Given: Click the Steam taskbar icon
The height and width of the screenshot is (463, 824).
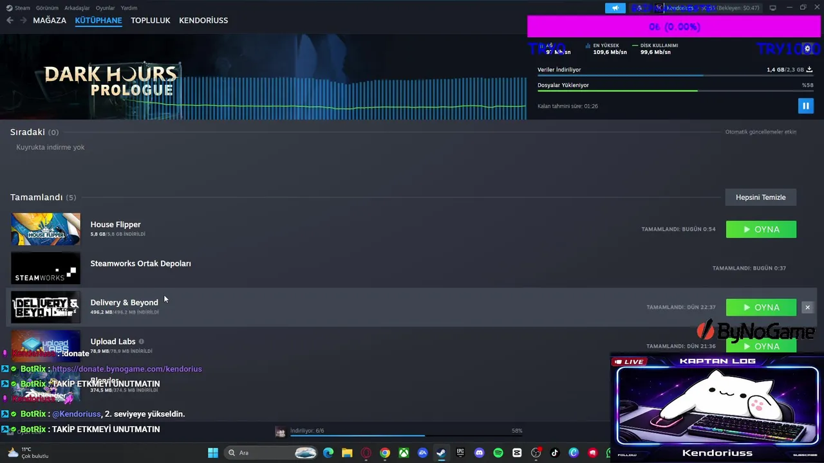Looking at the screenshot, I should tap(441, 453).
